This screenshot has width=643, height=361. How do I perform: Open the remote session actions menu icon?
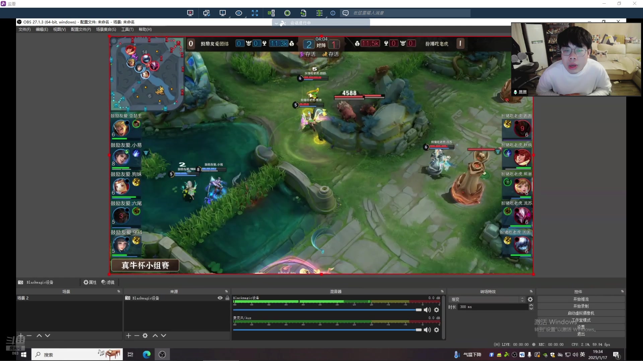pyautogui.click(x=319, y=13)
